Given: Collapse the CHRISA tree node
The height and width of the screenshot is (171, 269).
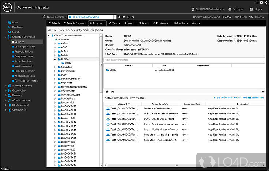Looking at the screenshot, I should click(x=54, y=59).
